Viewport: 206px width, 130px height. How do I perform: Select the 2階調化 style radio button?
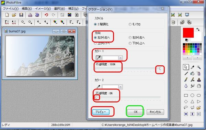point(95,24)
